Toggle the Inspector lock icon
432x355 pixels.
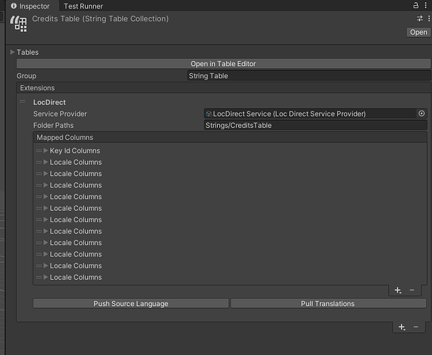pyautogui.click(x=416, y=5)
